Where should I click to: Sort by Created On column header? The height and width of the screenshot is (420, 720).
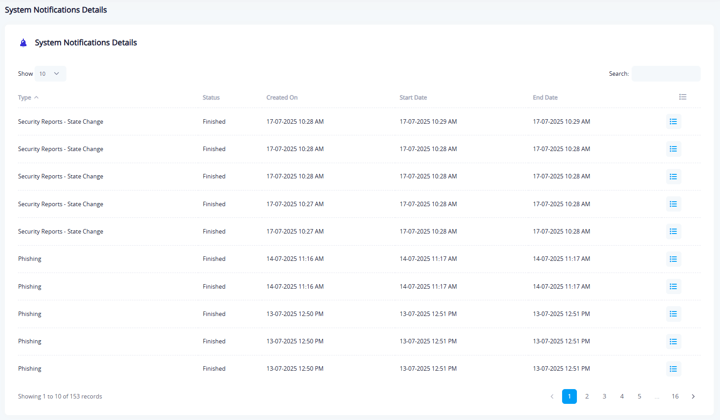pyautogui.click(x=282, y=98)
